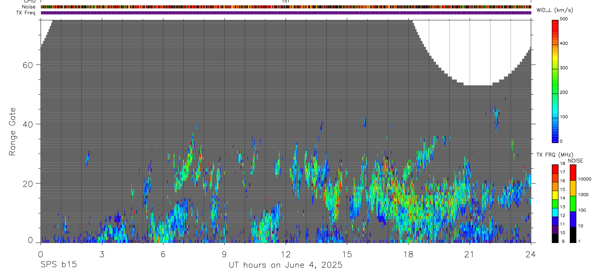Click the 18 MHz frequency legend value
597x275 pixels.
coord(563,164)
